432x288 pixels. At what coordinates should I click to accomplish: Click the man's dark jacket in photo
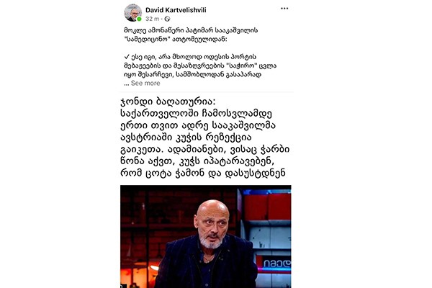[206, 264]
